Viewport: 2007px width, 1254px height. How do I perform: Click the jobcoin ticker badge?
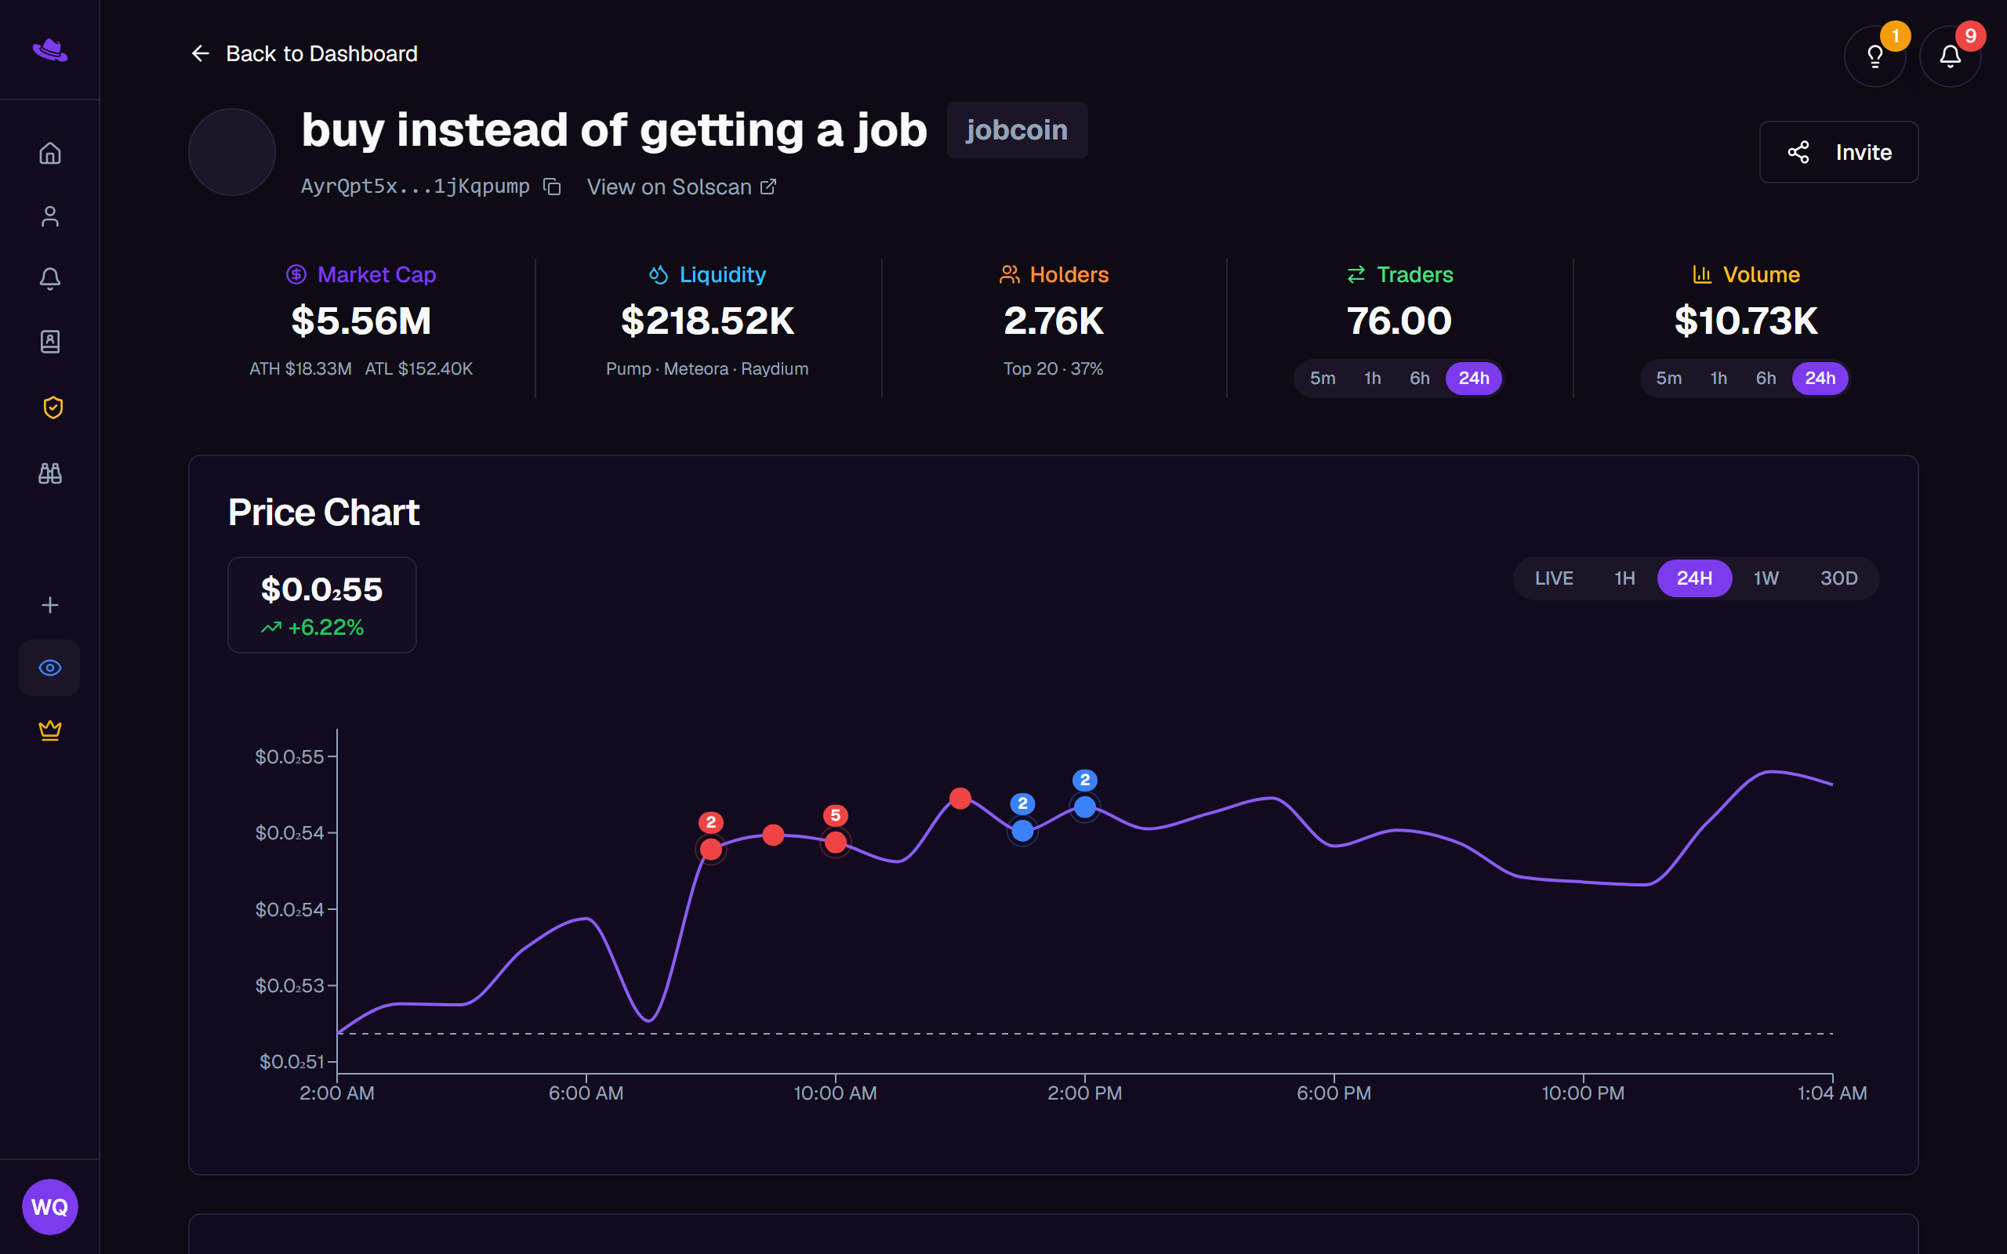pos(1017,130)
